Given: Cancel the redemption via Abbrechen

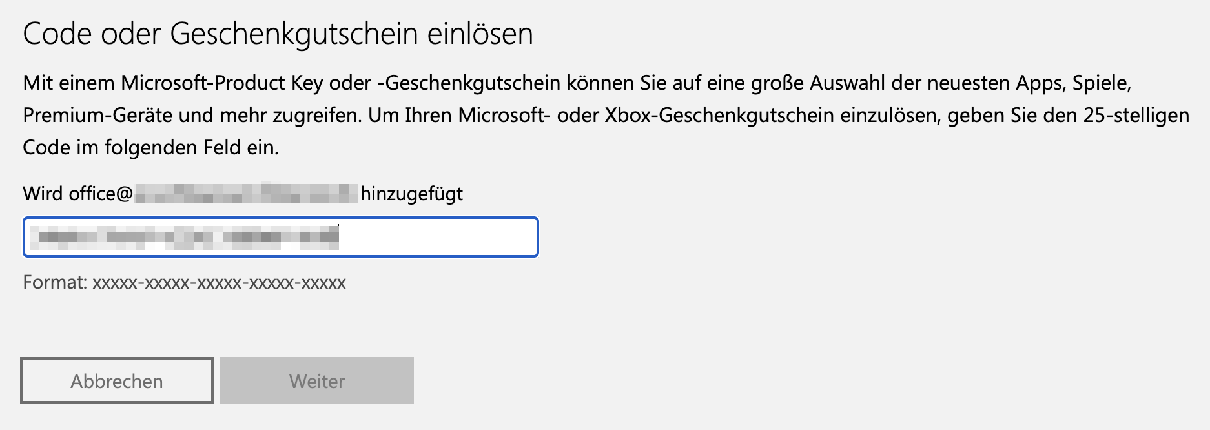Looking at the screenshot, I should click(x=117, y=380).
